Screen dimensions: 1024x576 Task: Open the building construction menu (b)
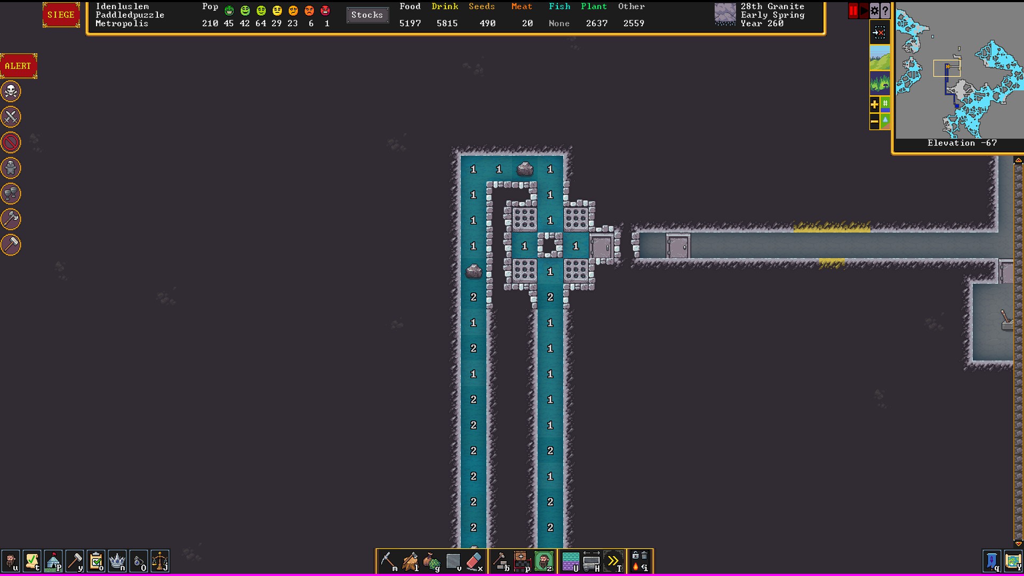(x=501, y=562)
